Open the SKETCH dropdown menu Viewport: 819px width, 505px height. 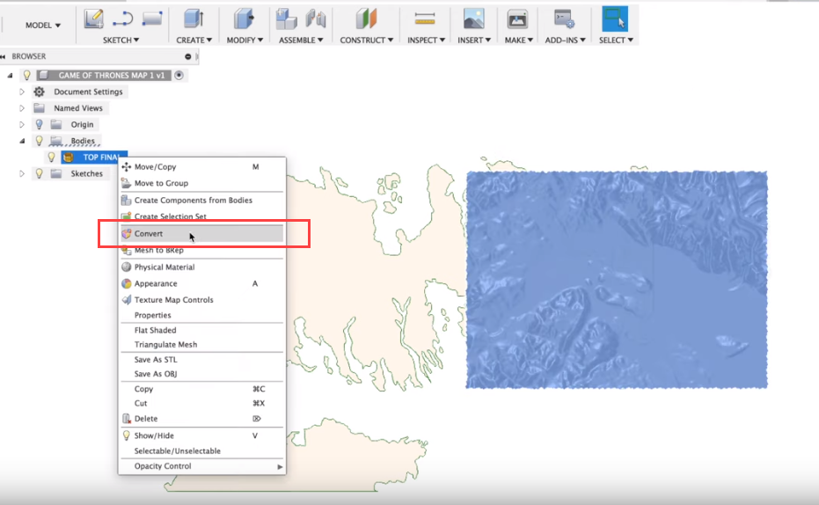[121, 40]
